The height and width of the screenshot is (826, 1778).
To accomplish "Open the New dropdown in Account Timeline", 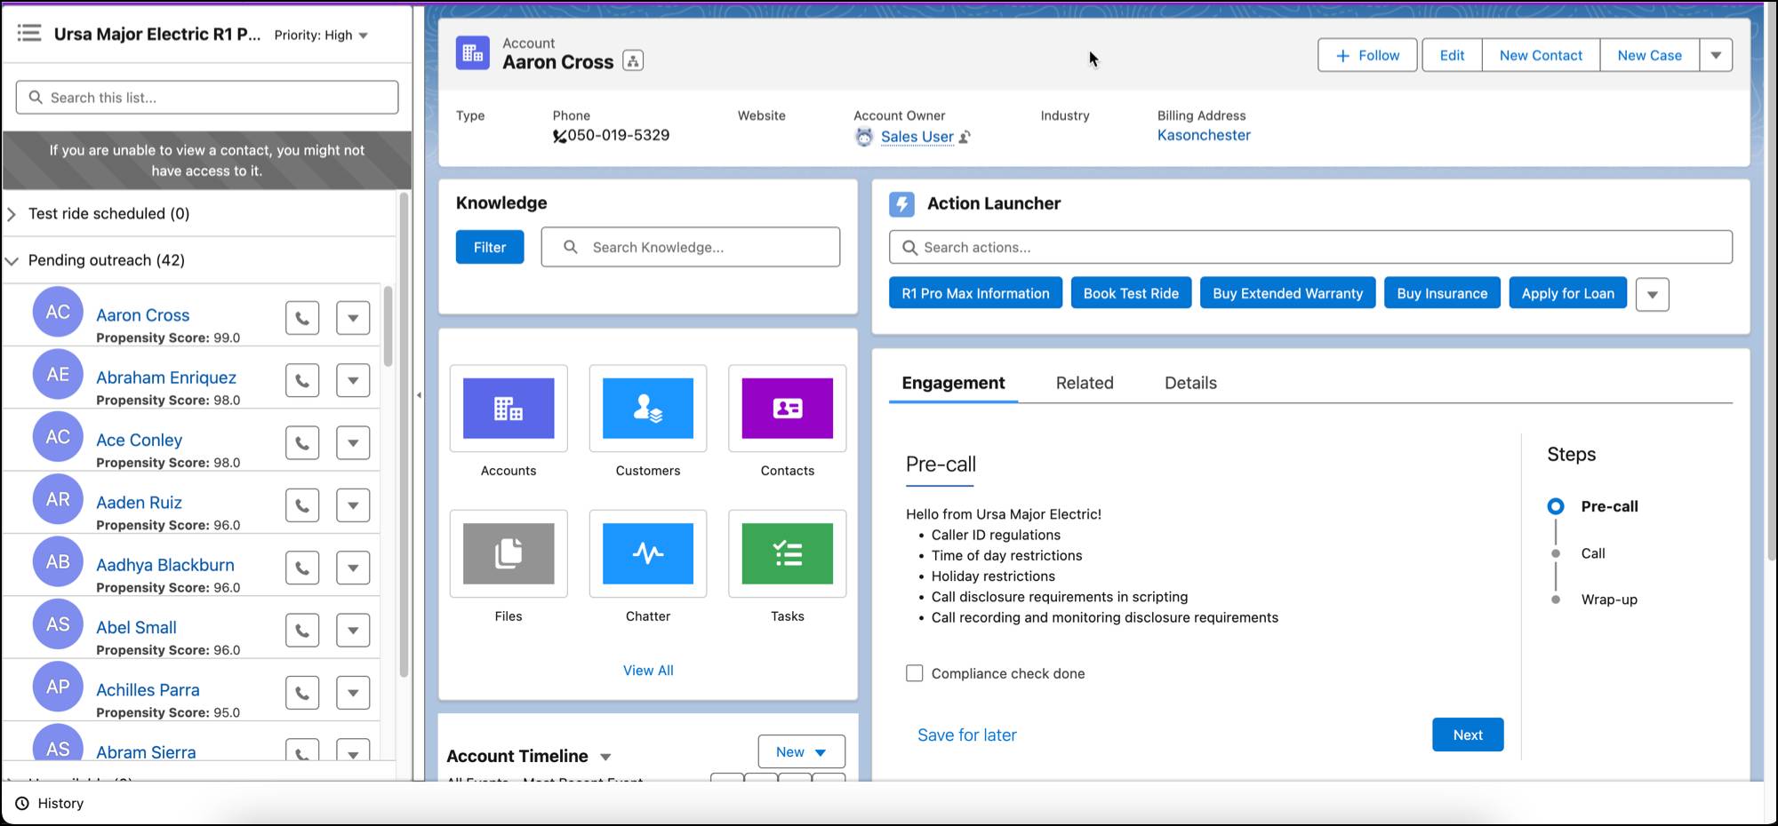I will click(x=801, y=752).
